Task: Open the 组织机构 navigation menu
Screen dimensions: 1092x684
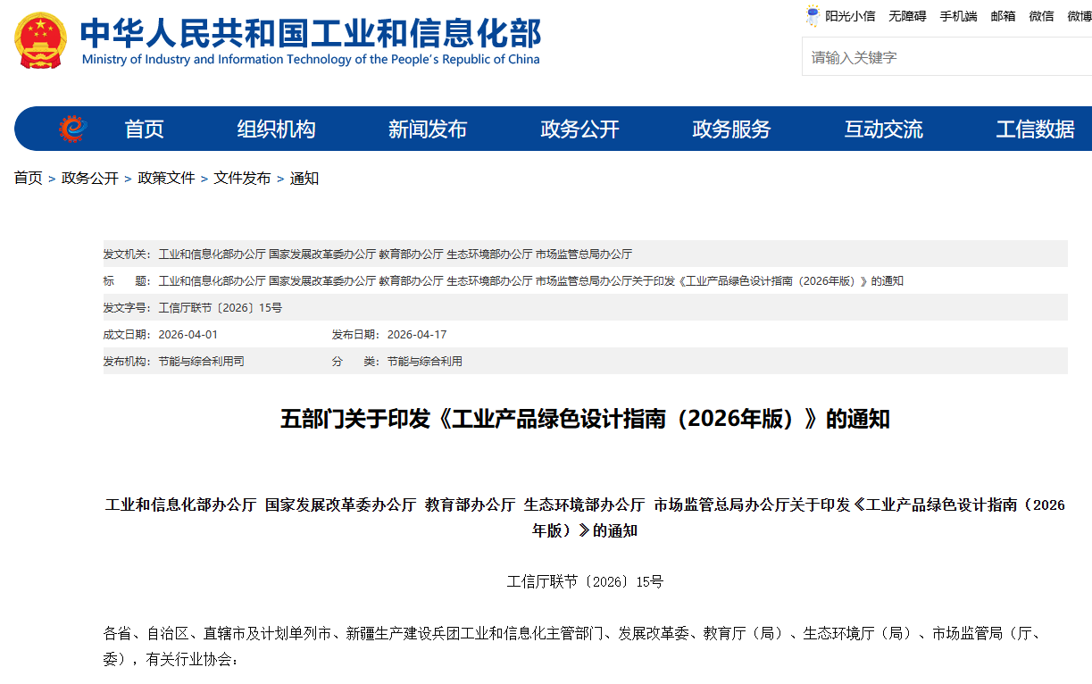Action: (276, 129)
